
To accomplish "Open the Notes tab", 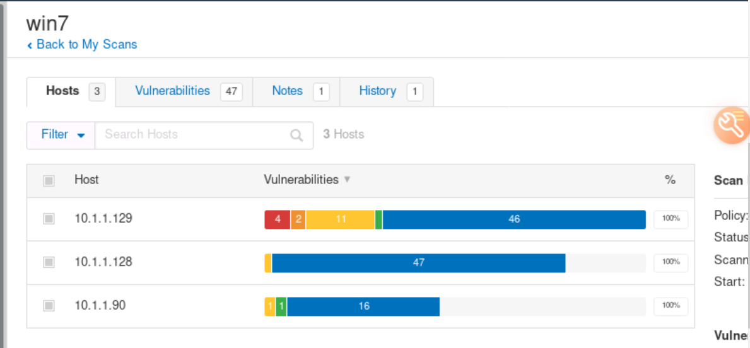I will coord(288,91).
